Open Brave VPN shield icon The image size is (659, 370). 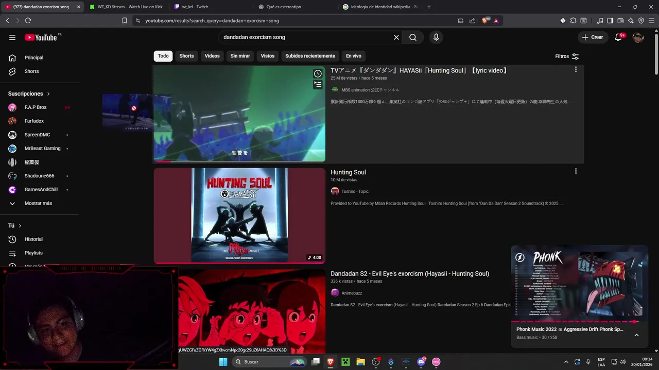click(641, 21)
